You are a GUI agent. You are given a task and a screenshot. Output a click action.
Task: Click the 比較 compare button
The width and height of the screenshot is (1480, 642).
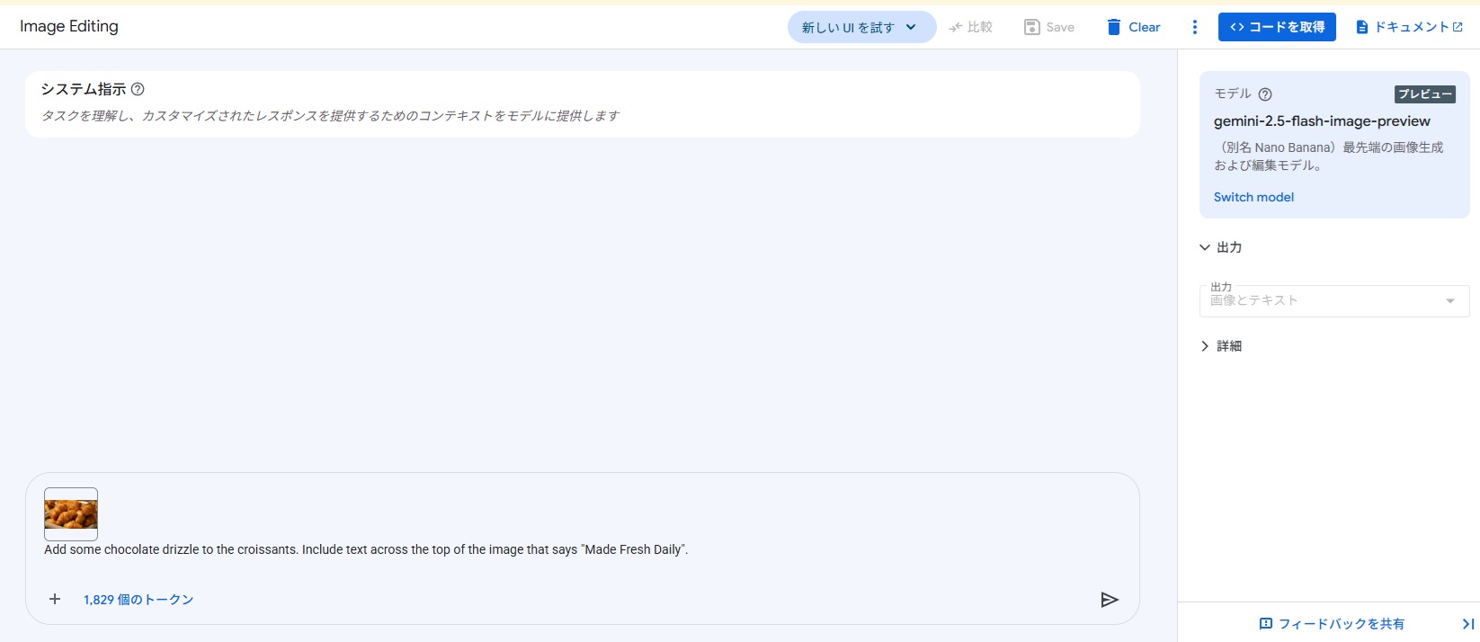(971, 27)
